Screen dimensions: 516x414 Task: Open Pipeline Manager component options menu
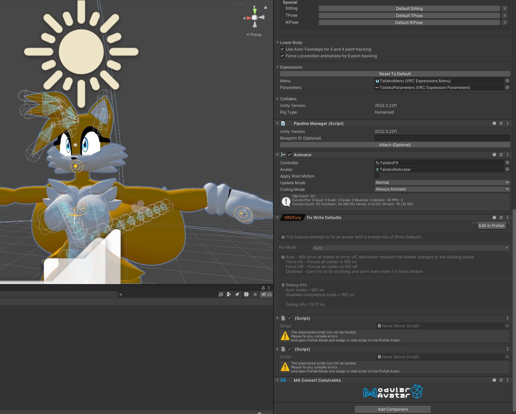pyautogui.click(x=508, y=123)
